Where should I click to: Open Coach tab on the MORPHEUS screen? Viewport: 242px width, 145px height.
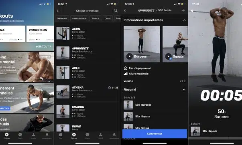click(20, 136)
